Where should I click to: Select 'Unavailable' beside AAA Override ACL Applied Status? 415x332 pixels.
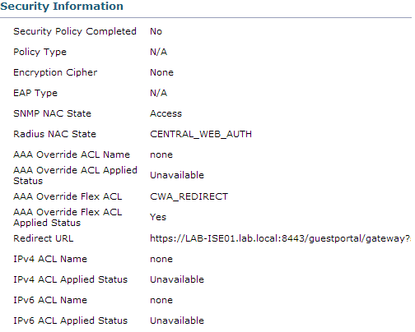177,175
